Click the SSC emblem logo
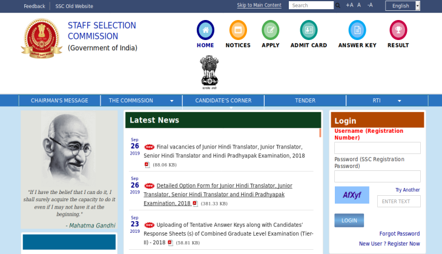Viewport: 442px width, 254px height. 42,38
